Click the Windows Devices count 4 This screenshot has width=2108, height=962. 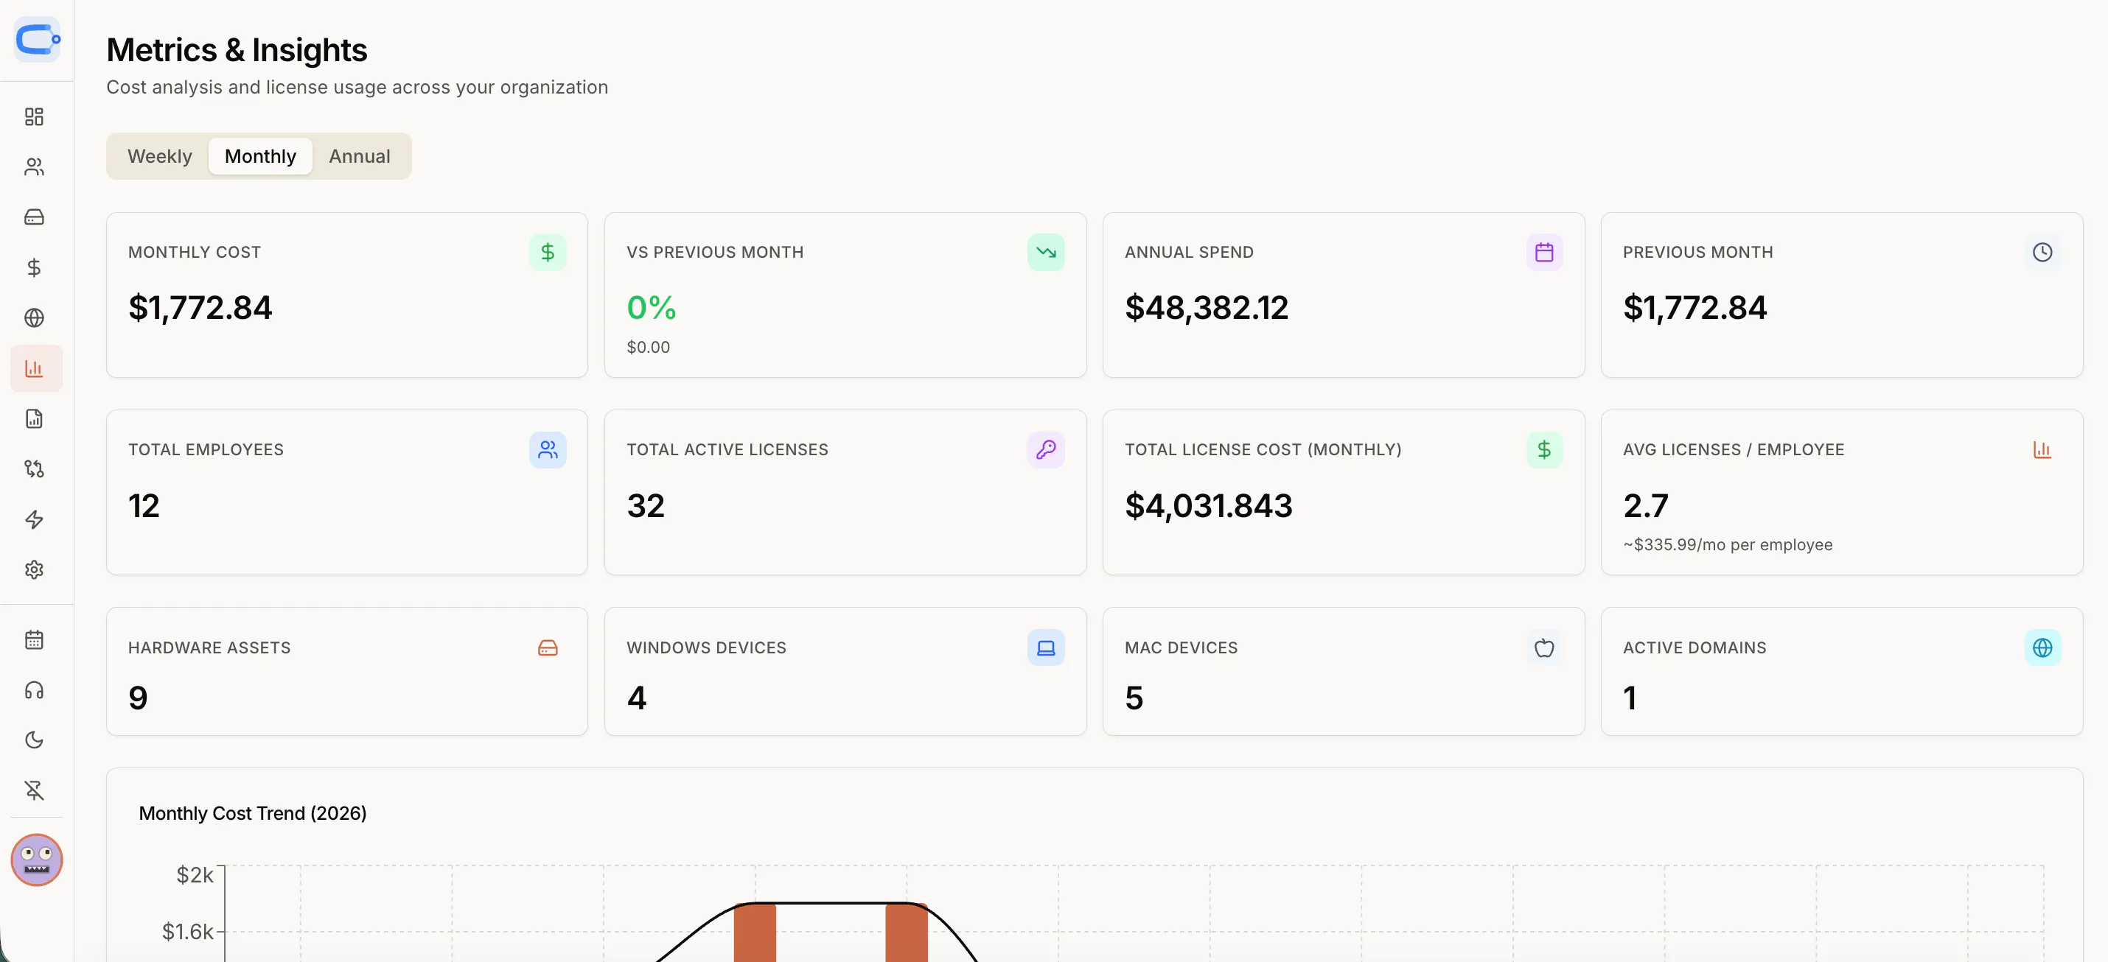click(637, 698)
